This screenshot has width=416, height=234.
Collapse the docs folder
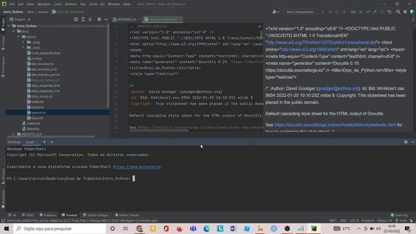click(14, 31)
